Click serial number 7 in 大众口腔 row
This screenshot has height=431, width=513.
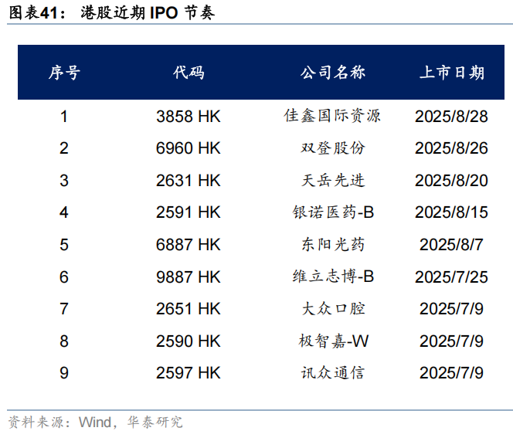[64, 309]
